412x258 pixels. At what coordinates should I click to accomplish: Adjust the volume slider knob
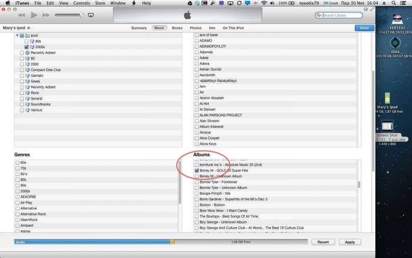pyautogui.click(x=81, y=15)
